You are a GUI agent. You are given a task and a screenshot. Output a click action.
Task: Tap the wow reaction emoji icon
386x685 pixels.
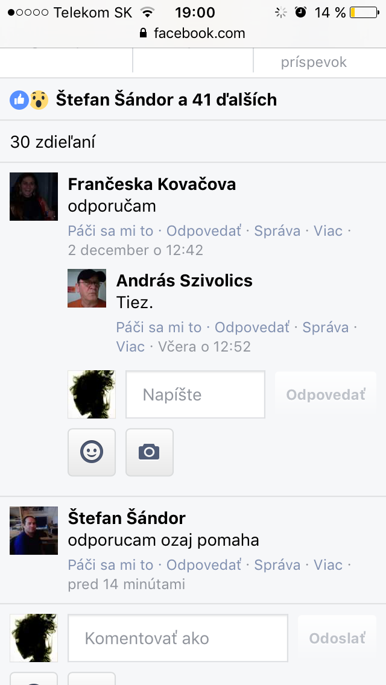(x=39, y=100)
